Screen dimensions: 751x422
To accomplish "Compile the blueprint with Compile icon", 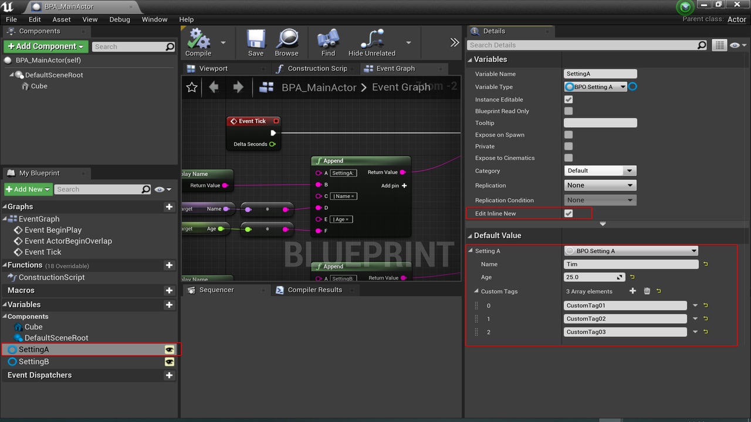I will [x=198, y=43].
